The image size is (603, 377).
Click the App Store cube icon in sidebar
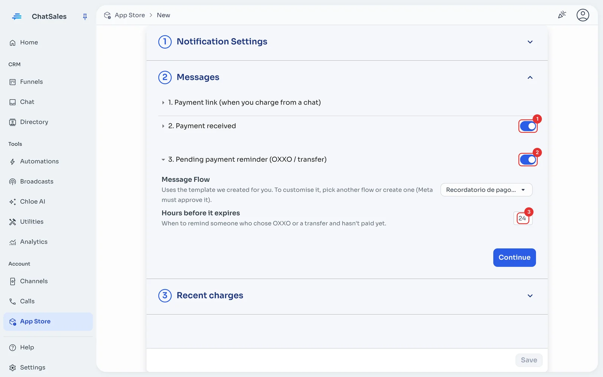click(x=12, y=322)
